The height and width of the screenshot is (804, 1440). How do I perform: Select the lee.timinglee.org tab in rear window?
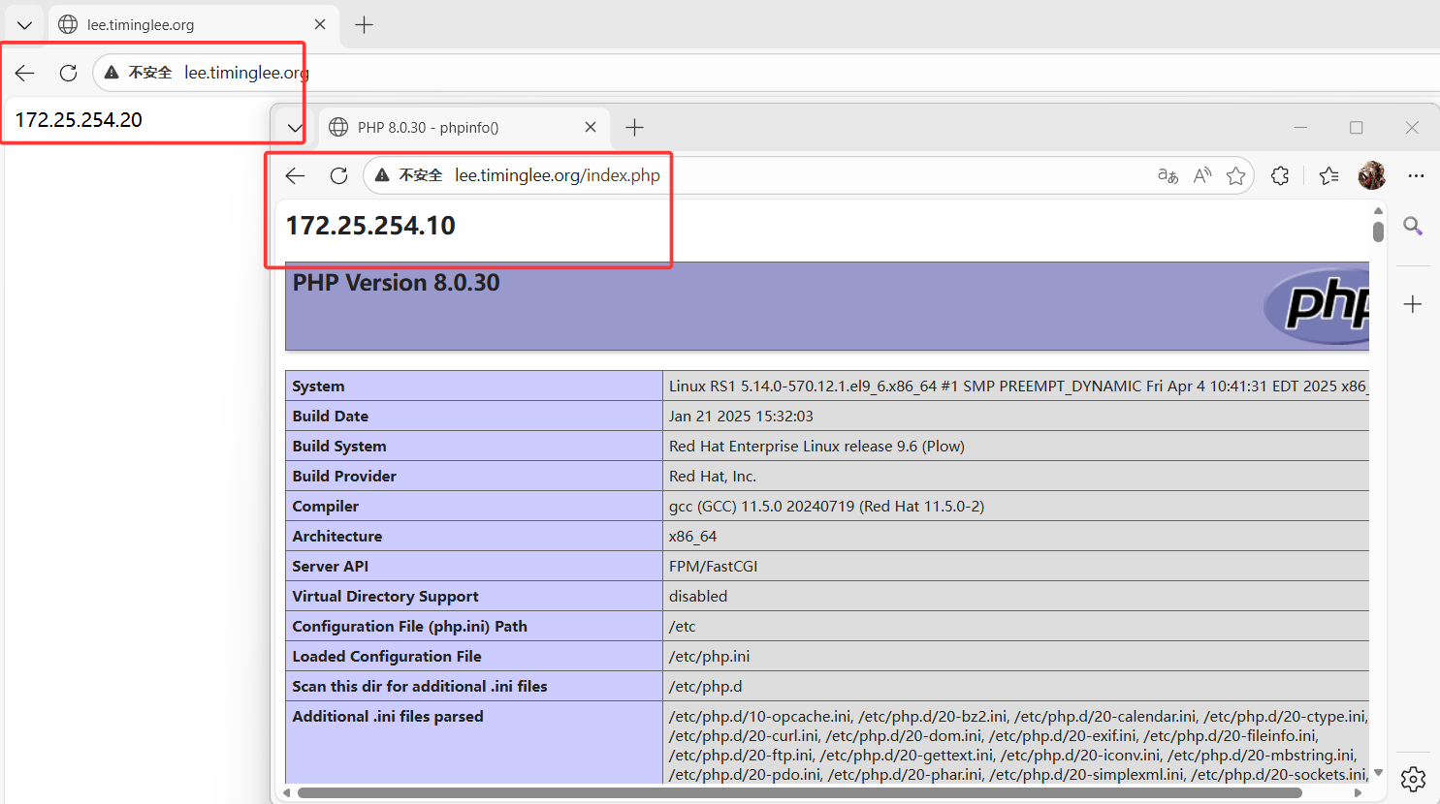point(194,25)
